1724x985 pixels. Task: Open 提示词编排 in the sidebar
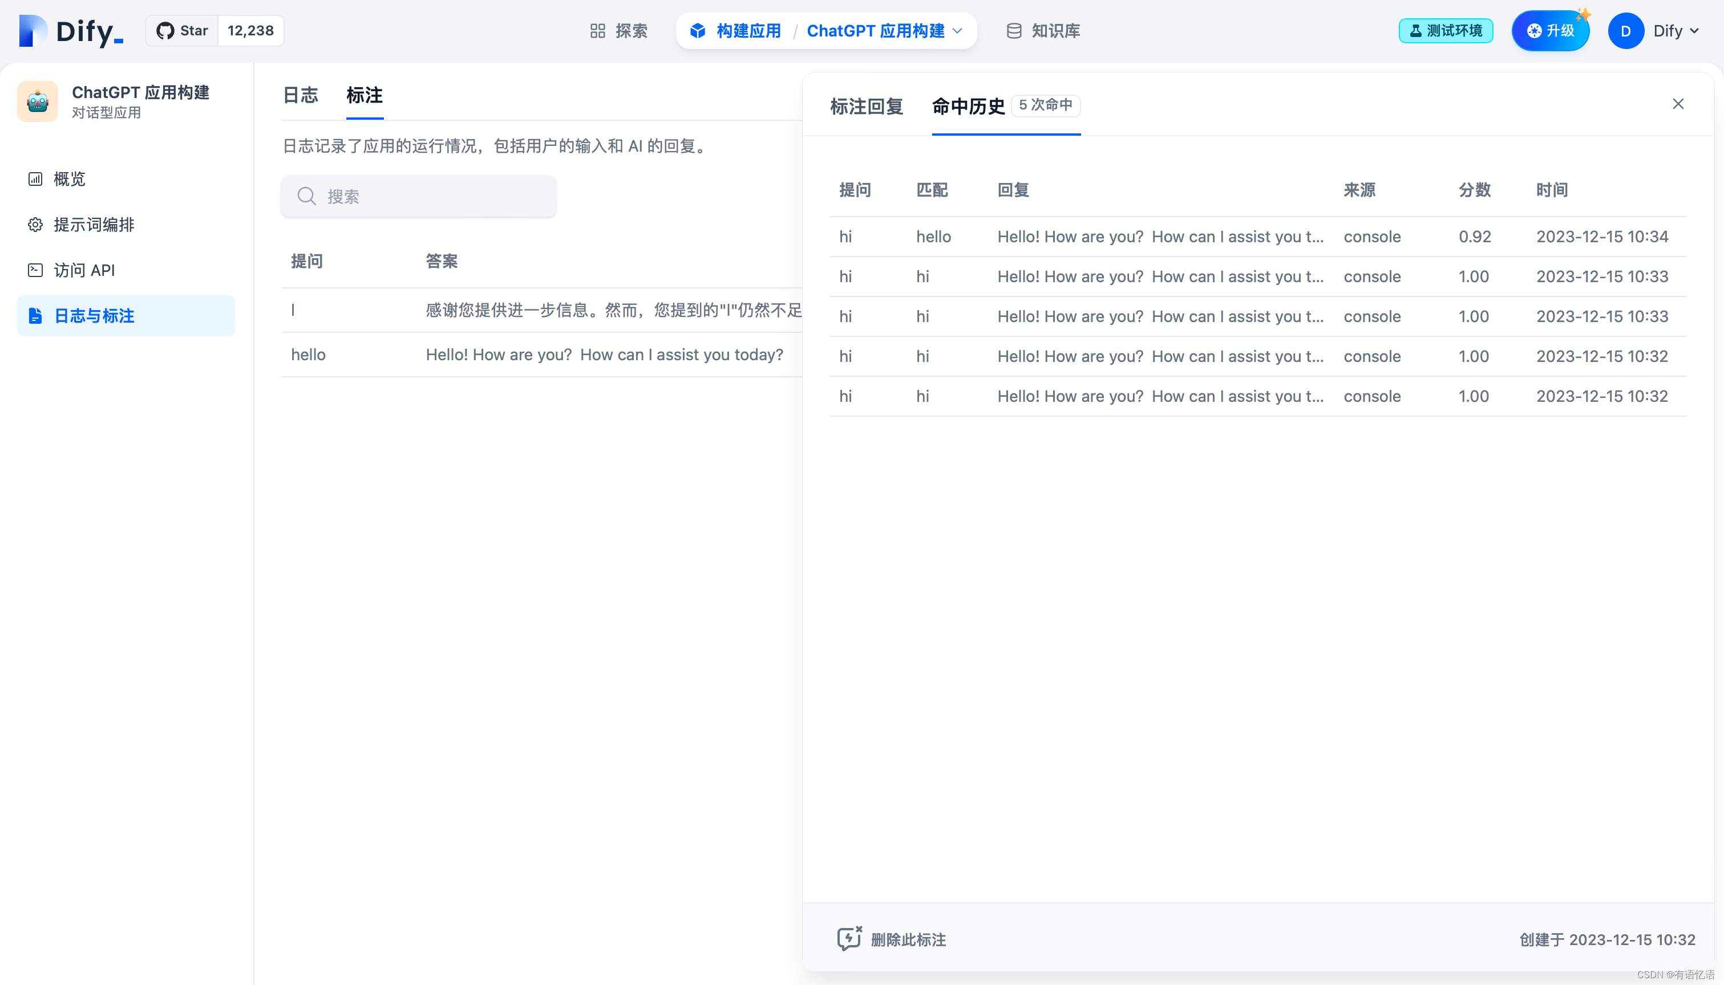coord(126,225)
